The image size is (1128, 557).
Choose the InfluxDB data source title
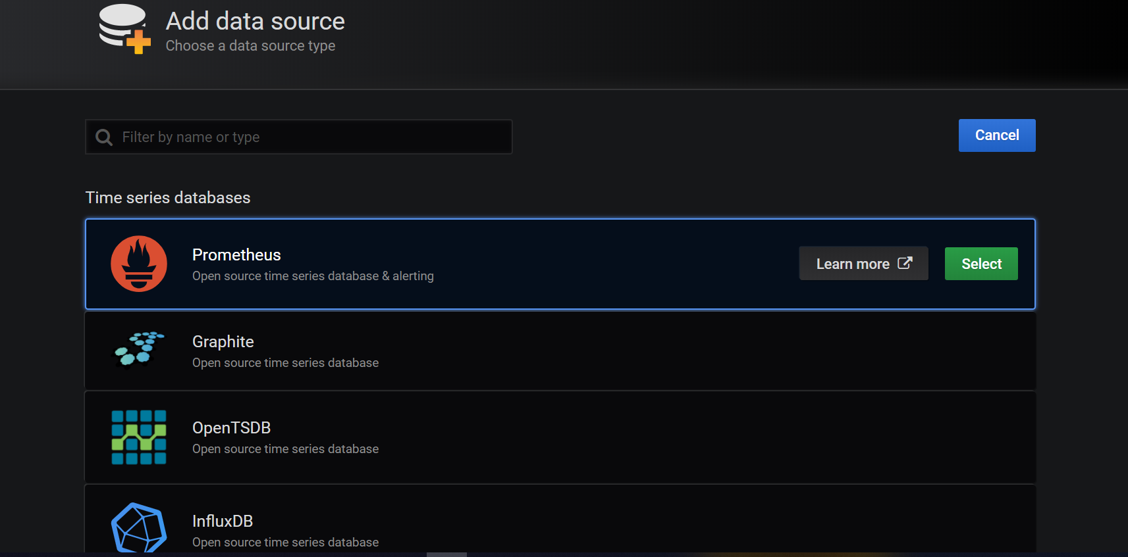[223, 521]
